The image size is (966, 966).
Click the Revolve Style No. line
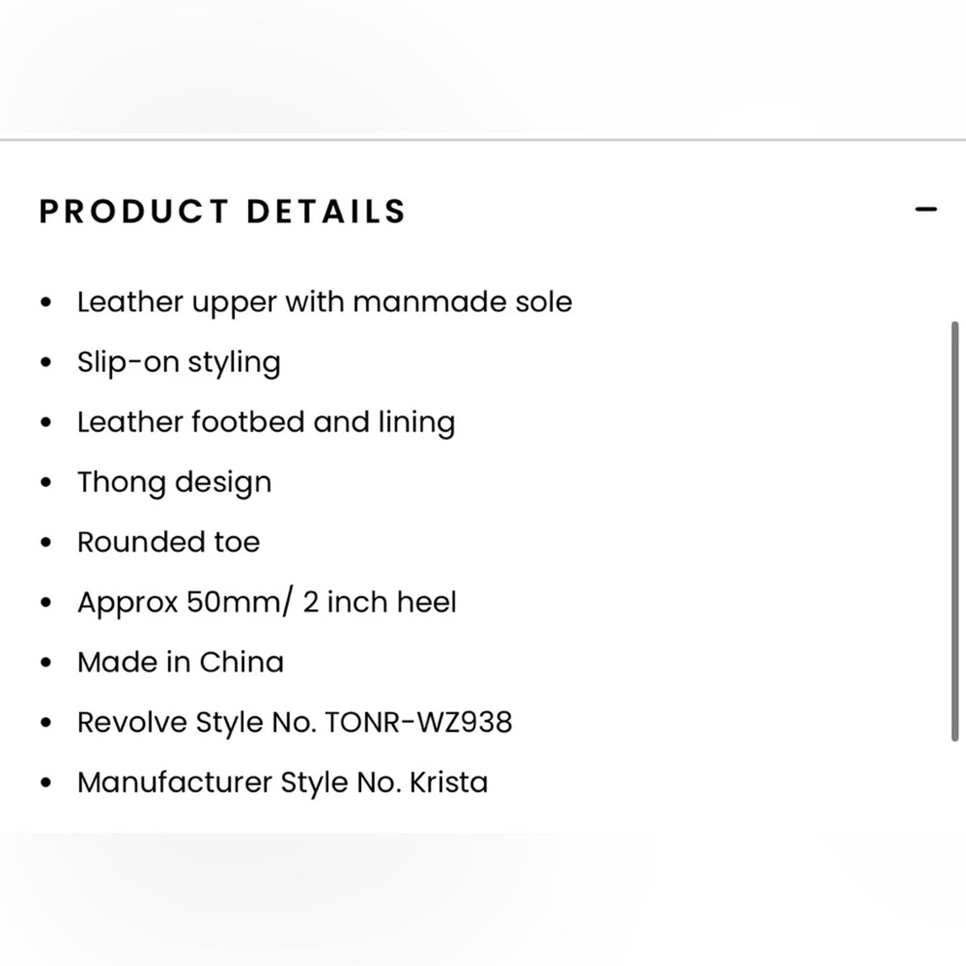[295, 722]
